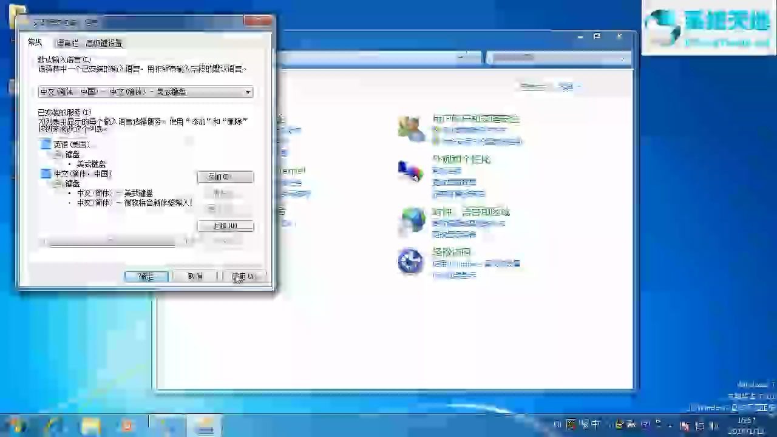This screenshot has width=777, height=437.
Task: Launch Internet Explorer from the taskbar
Action: pyautogui.click(x=54, y=425)
